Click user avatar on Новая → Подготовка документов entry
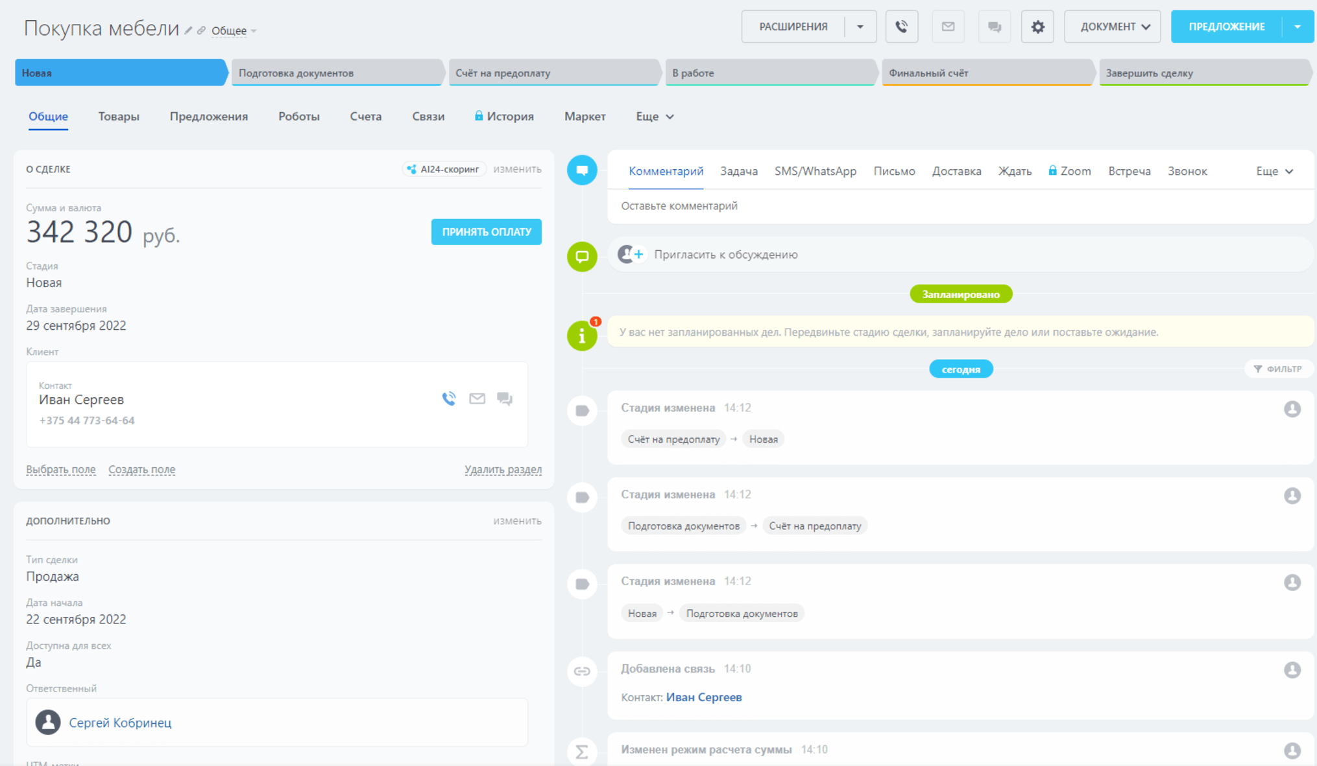The image size is (1317, 766). click(1292, 583)
